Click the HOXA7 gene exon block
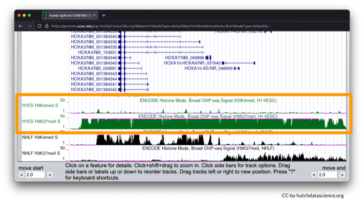 207,57
